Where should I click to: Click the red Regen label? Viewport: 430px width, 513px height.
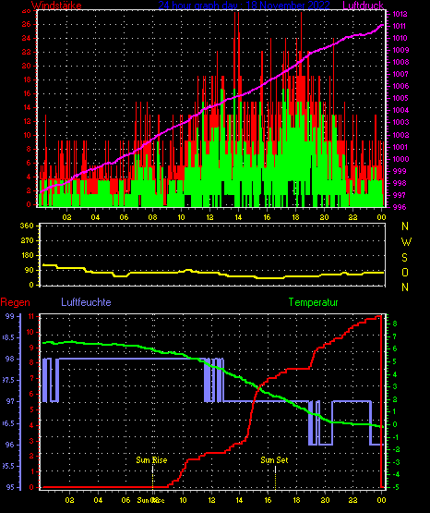15,302
